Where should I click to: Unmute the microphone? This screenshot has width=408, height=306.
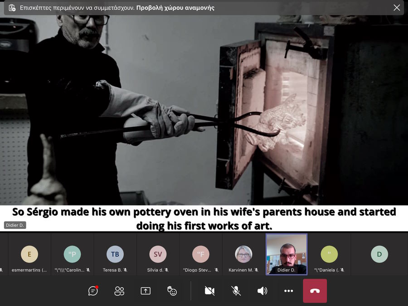pos(236,291)
